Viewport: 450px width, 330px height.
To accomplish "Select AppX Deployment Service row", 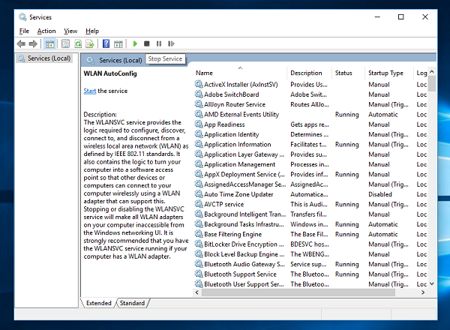I will pos(310,174).
